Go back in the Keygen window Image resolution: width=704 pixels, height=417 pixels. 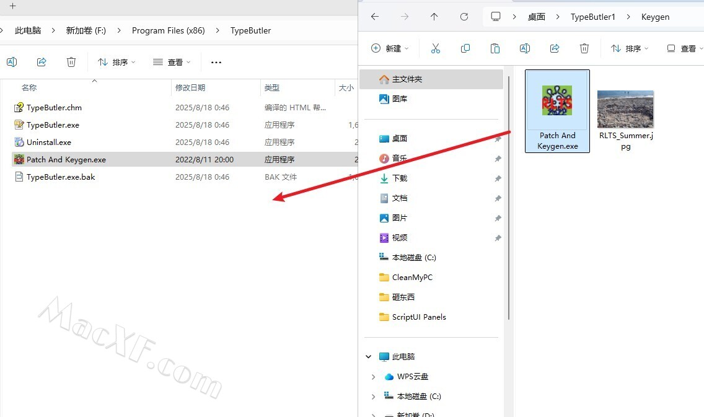[x=375, y=17]
